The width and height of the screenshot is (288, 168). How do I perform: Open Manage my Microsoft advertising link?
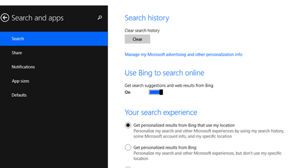(183, 55)
